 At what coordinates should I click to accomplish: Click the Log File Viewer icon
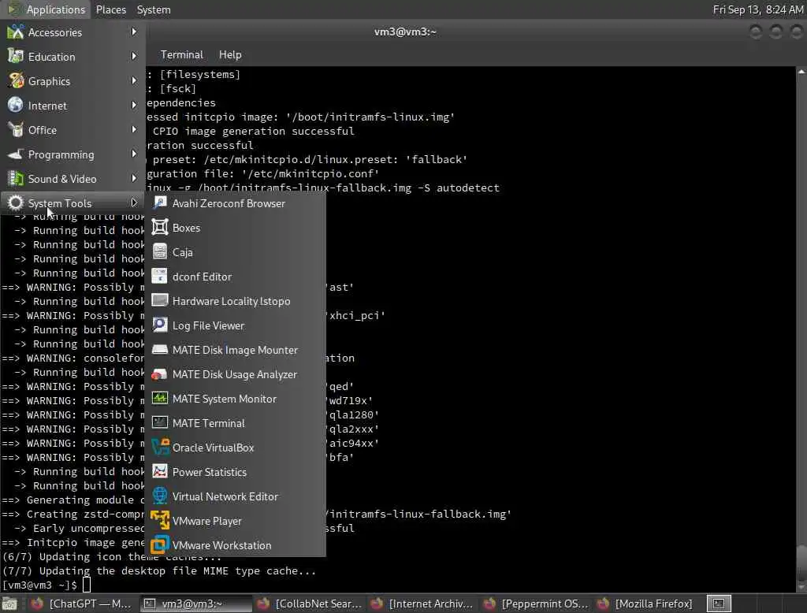160,325
